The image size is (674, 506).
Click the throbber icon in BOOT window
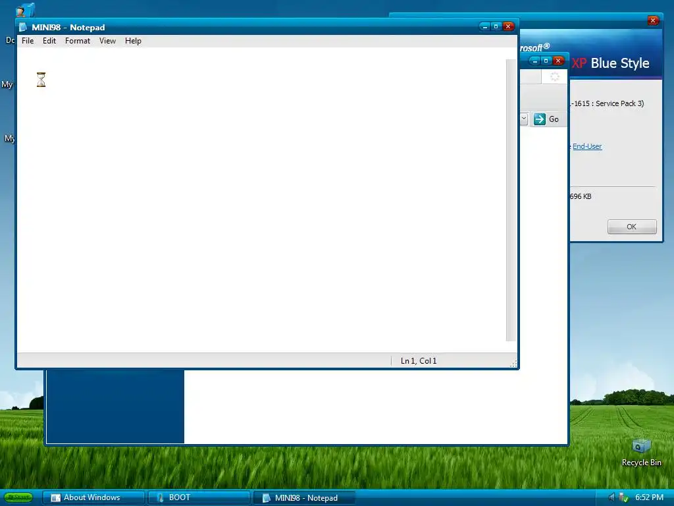tap(554, 77)
